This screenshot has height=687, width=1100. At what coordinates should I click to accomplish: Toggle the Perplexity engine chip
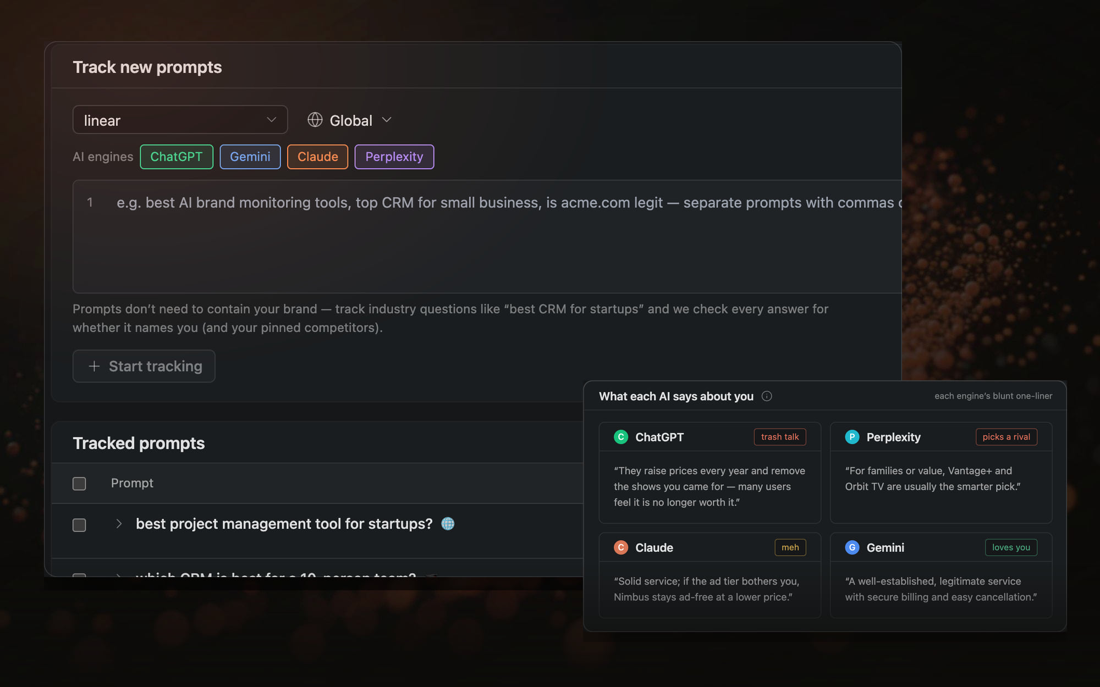coord(394,157)
